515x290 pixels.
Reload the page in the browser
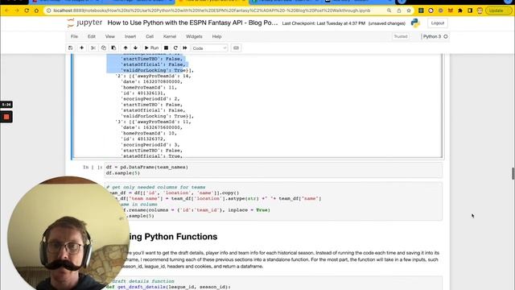point(27,10)
